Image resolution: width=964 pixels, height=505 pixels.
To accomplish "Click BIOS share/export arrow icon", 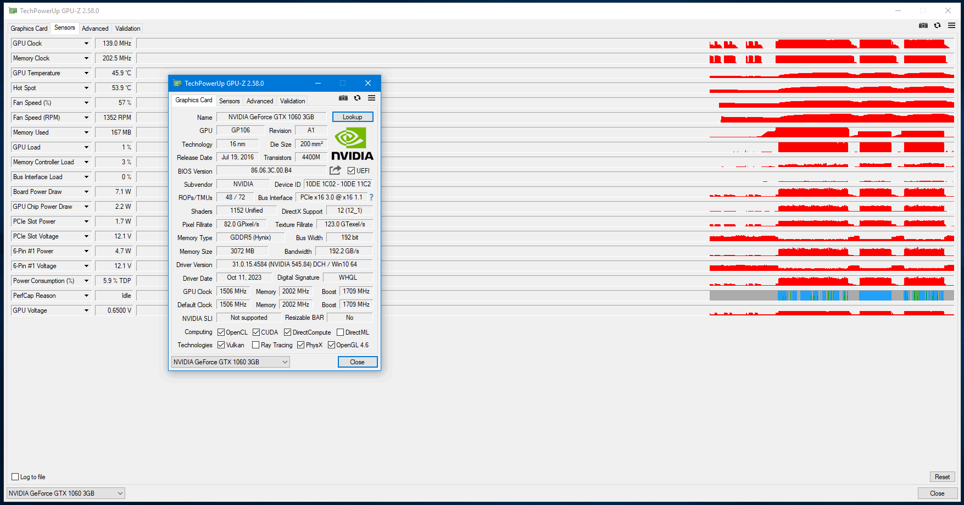I will tap(335, 170).
